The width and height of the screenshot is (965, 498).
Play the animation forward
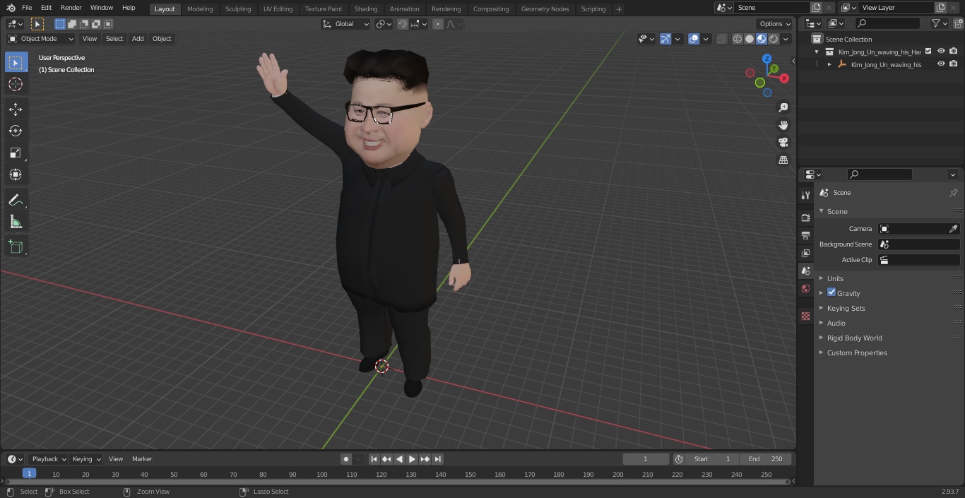(x=412, y=459)
